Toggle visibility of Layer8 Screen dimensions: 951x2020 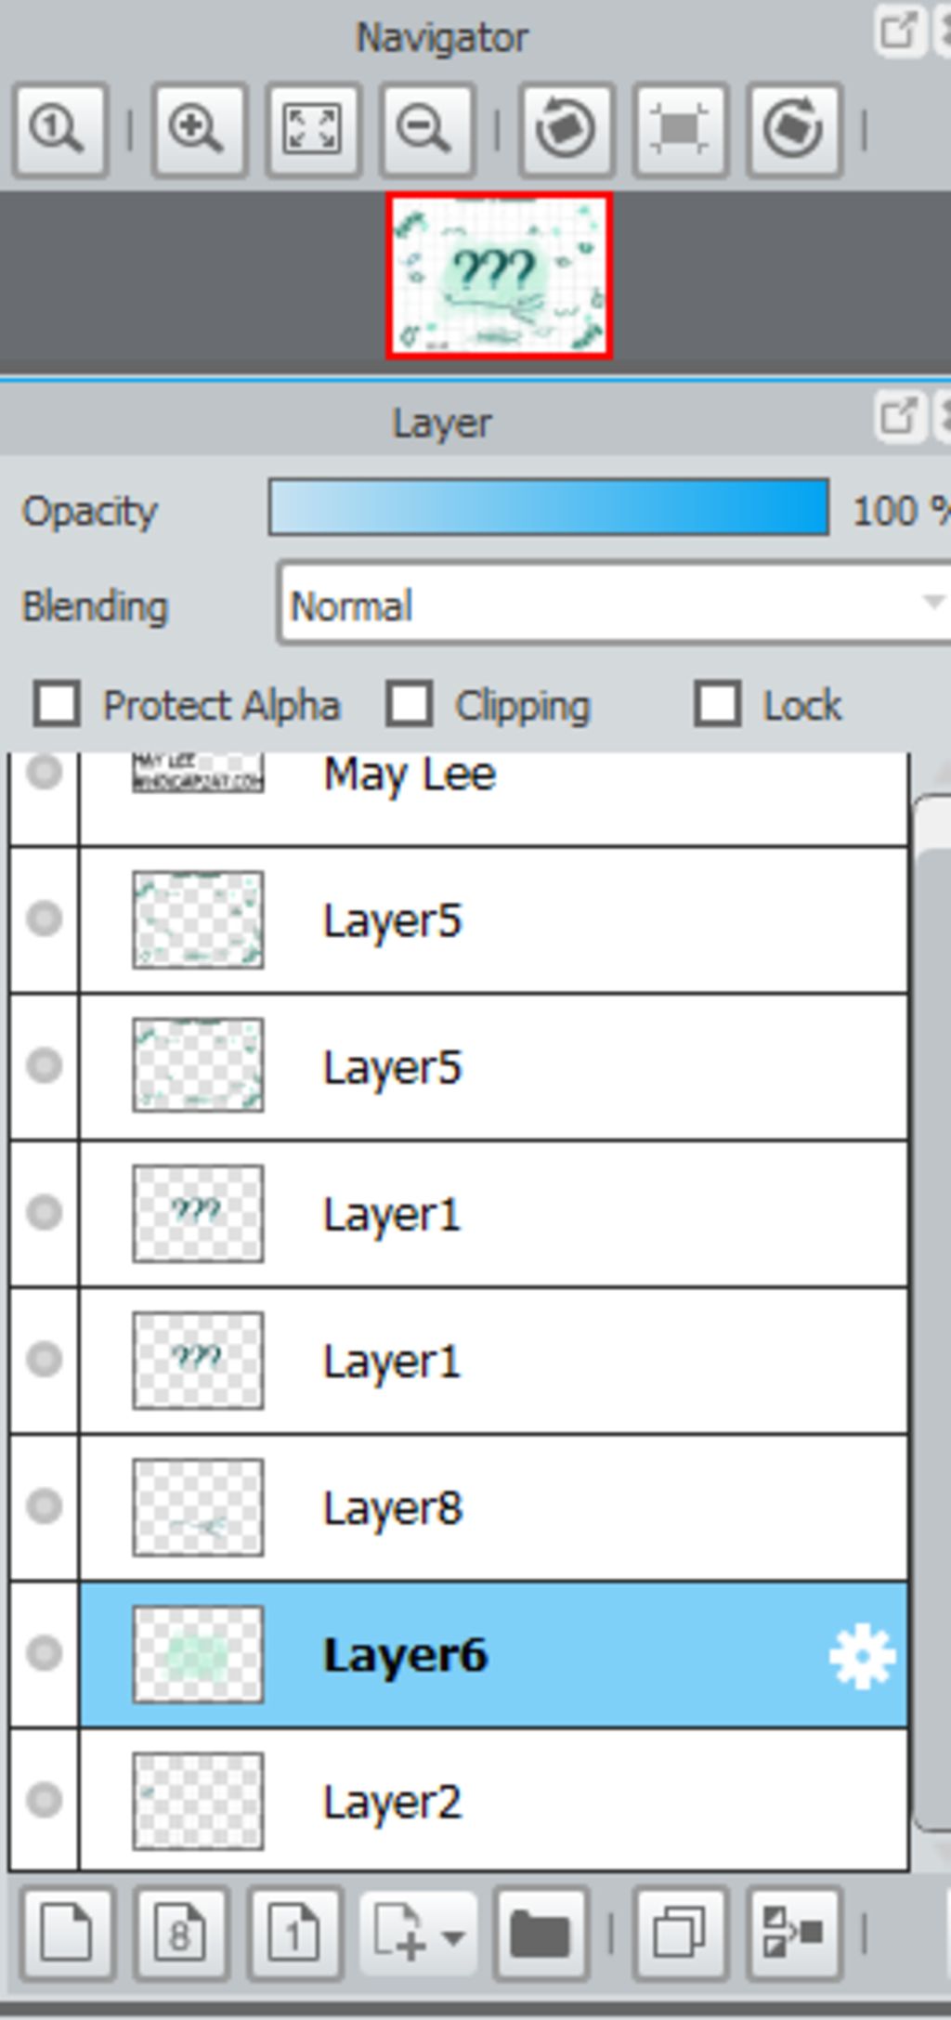pyautogui.click(x=44, y=1506)
